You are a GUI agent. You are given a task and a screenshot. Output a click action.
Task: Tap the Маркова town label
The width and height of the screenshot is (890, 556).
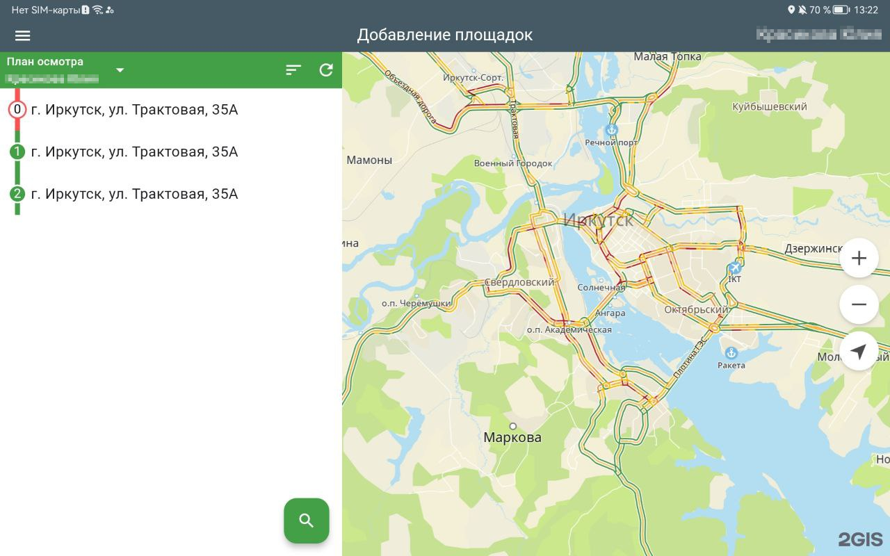coord(512,437)
